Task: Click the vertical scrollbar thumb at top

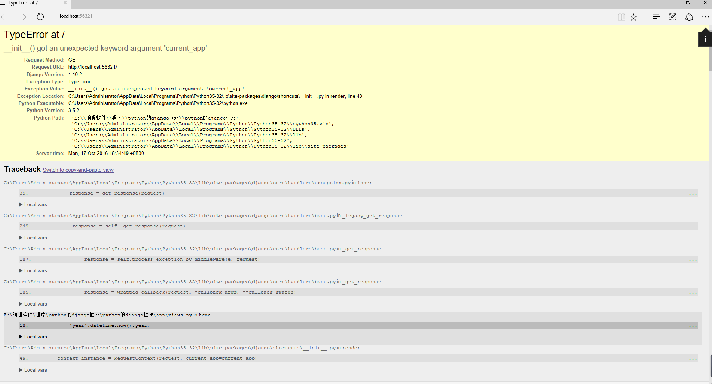Action: pyautogui.click(x=711, y=50)
